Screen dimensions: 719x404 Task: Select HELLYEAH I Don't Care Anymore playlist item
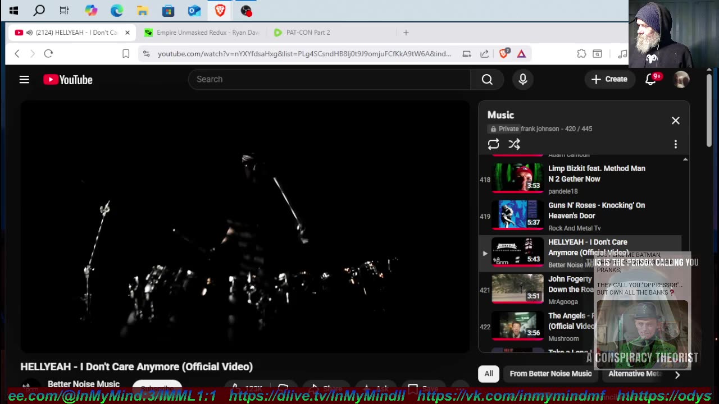coord(581,253)
